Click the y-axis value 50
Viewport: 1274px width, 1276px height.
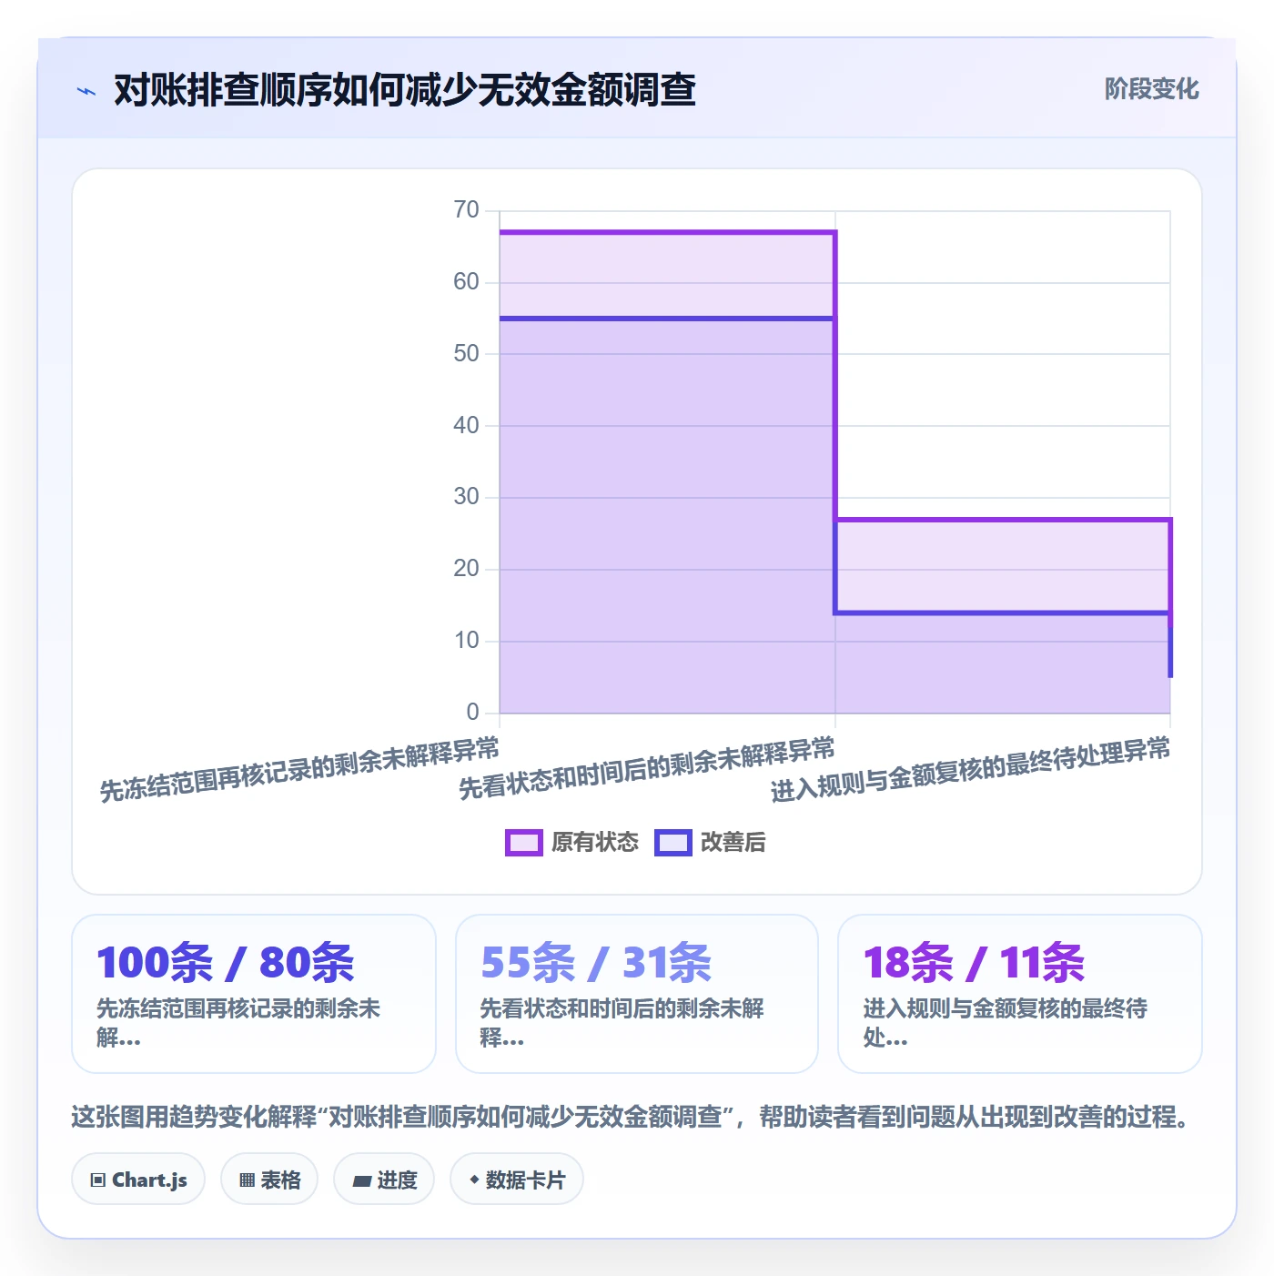pyautogui.click(x=466, y=353)
